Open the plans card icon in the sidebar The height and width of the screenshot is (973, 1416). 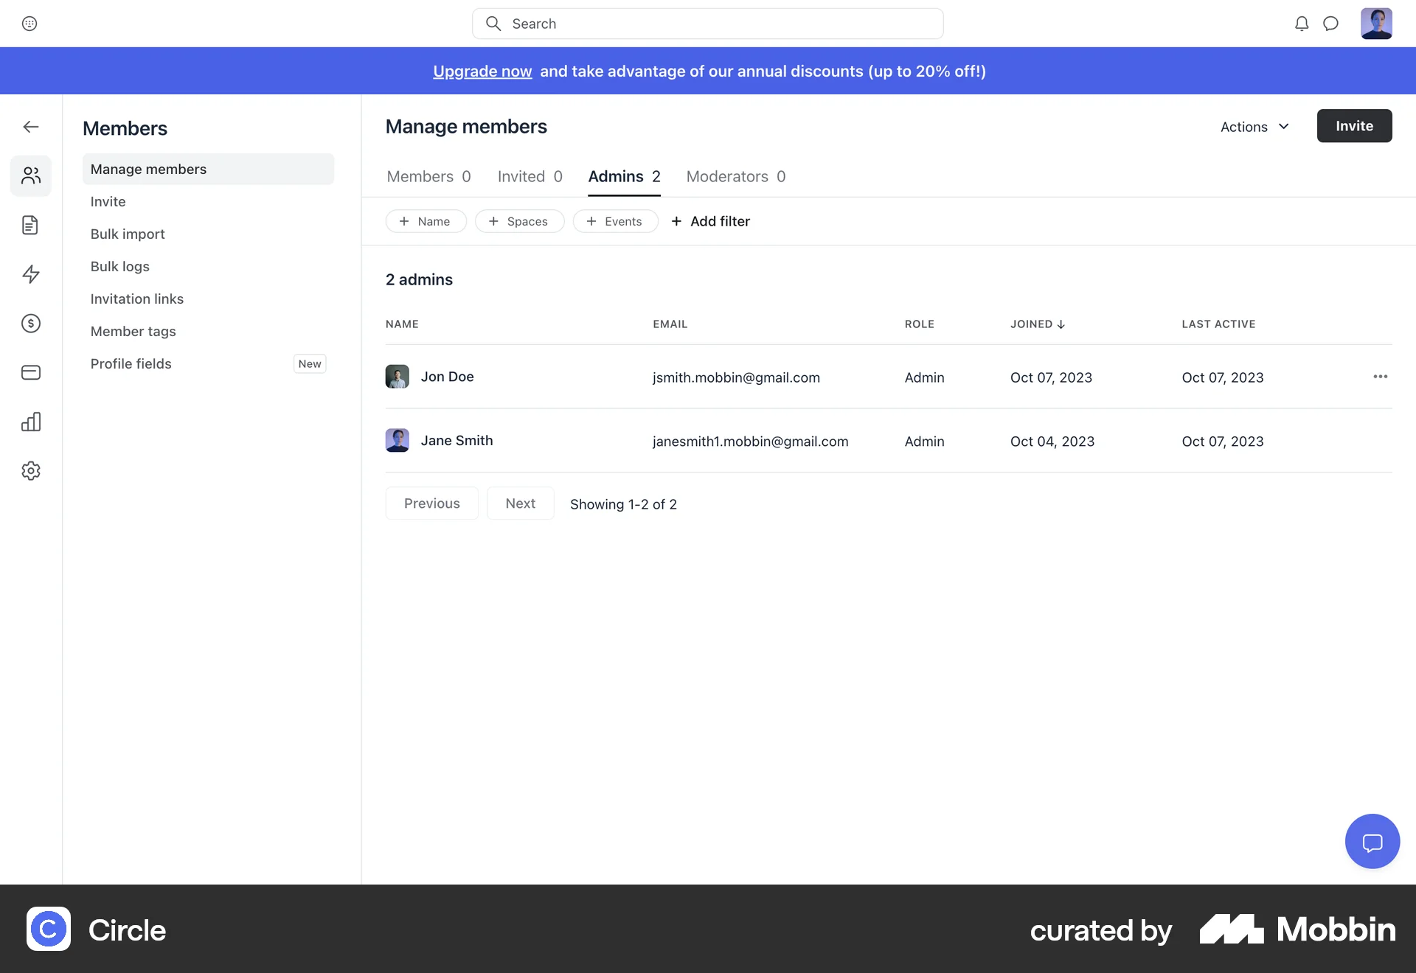click(30, 372)
